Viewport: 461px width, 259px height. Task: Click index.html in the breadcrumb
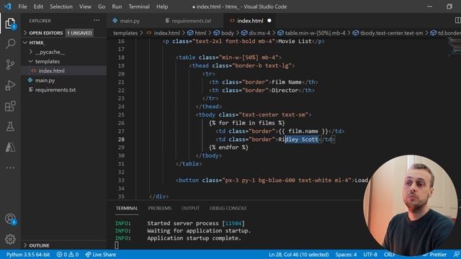[x=166, y=33]
